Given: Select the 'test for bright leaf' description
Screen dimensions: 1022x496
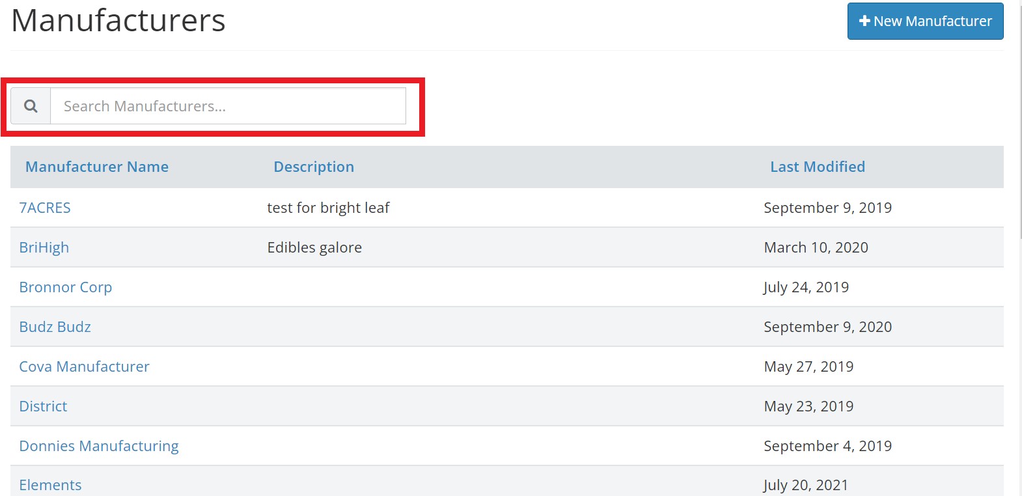Looking at the screenshot, I should point(328,208).
